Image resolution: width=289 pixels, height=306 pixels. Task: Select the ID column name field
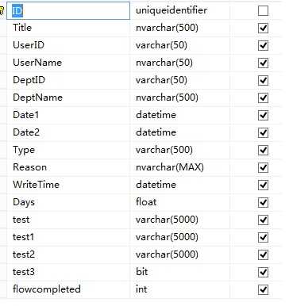(68, 11)
